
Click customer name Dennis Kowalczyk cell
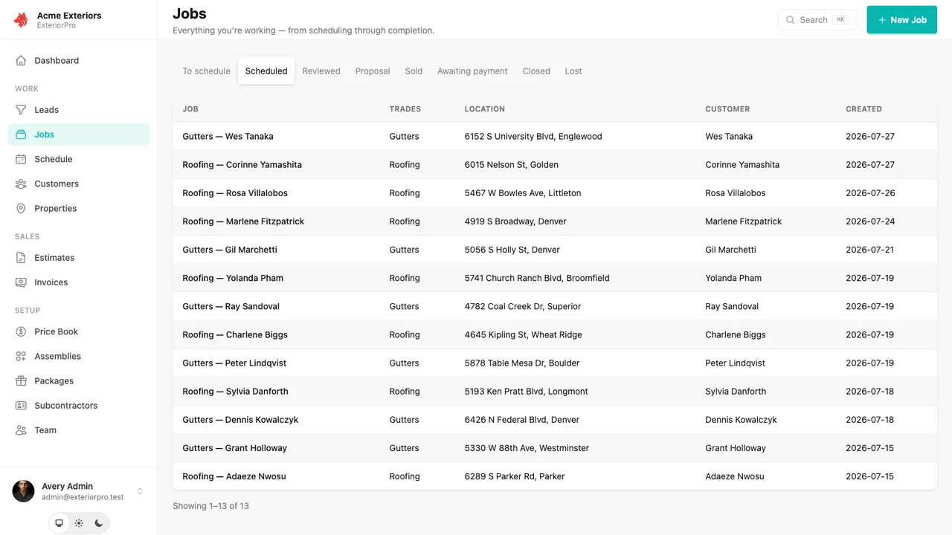[741, 420]
